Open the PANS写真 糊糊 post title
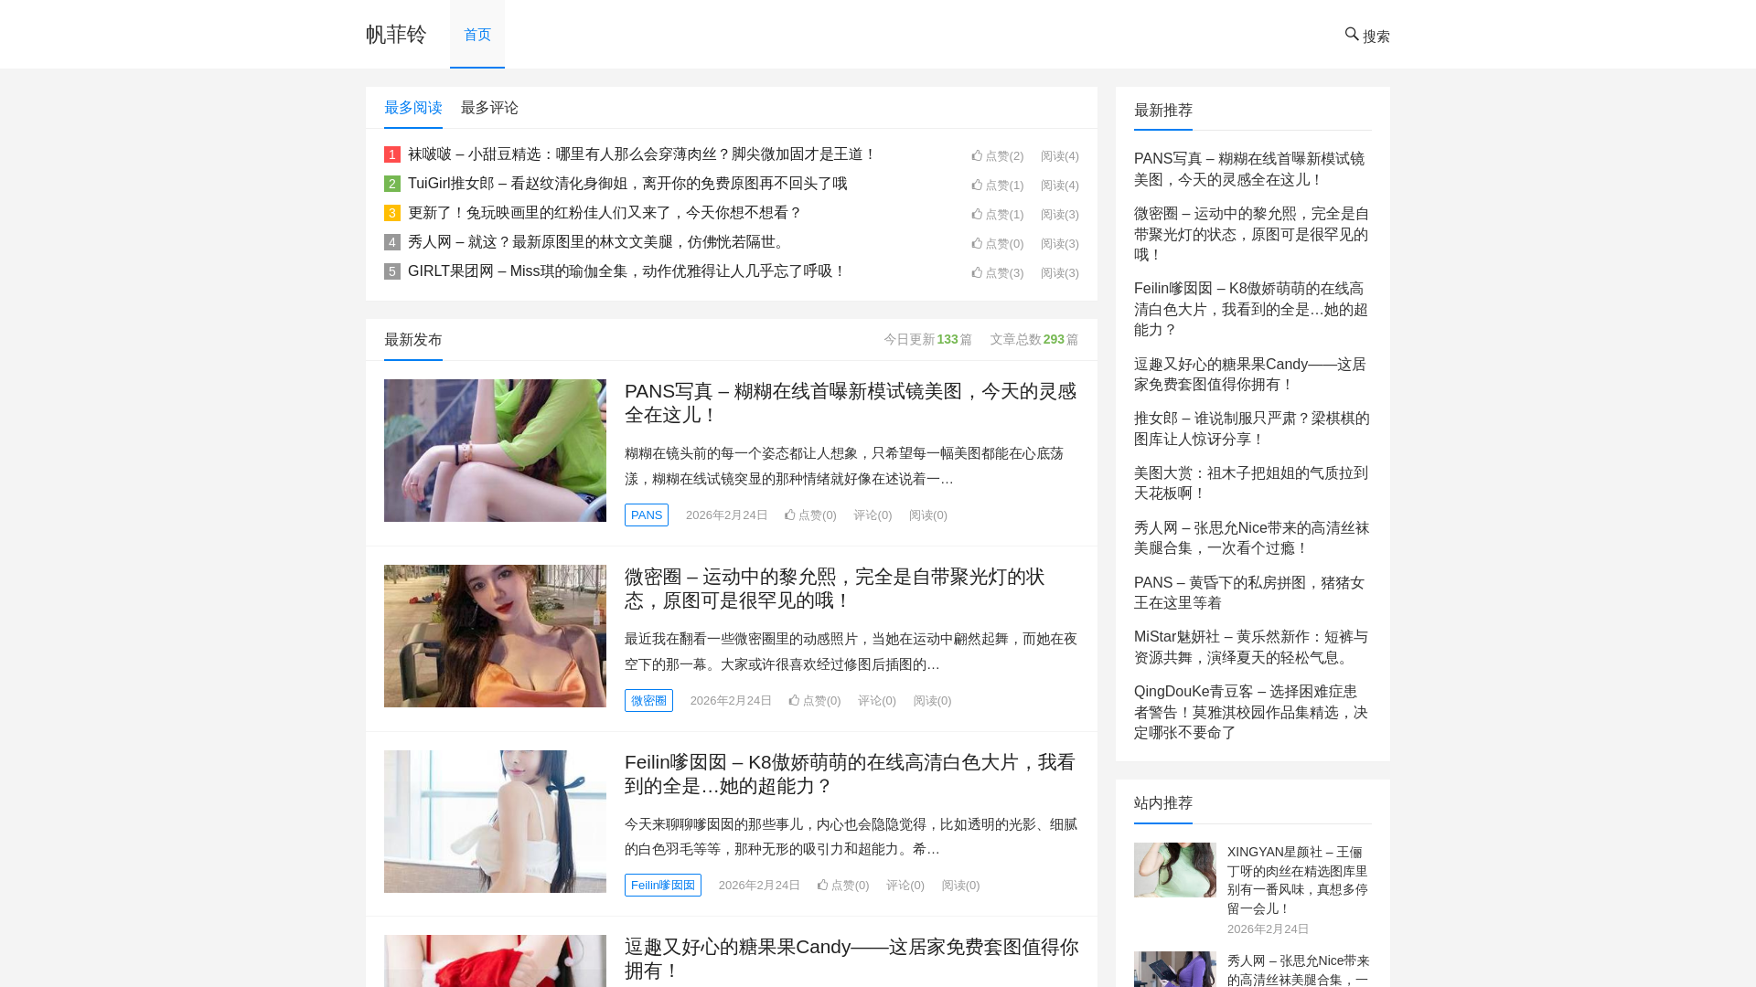The image size is (1756, 987). [x=851, y=403]
